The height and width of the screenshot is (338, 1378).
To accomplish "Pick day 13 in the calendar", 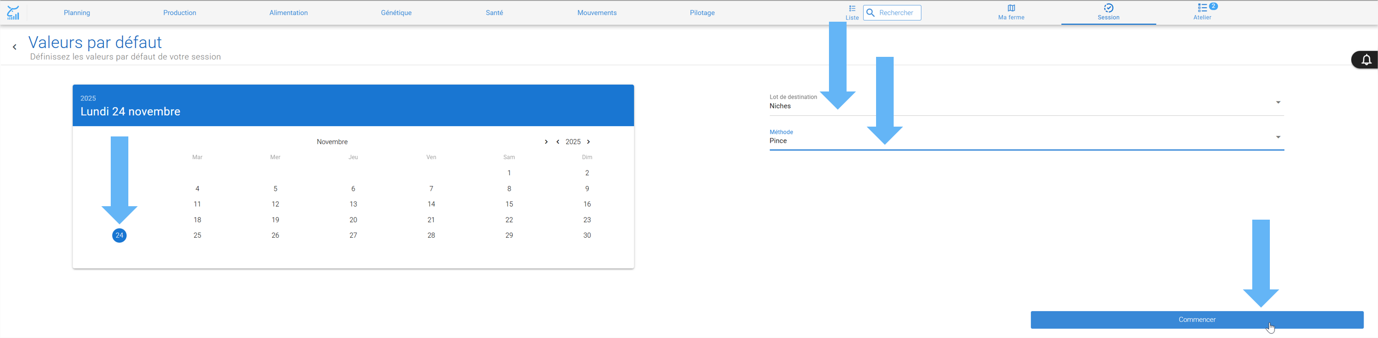I will click(x=353, y=204).
